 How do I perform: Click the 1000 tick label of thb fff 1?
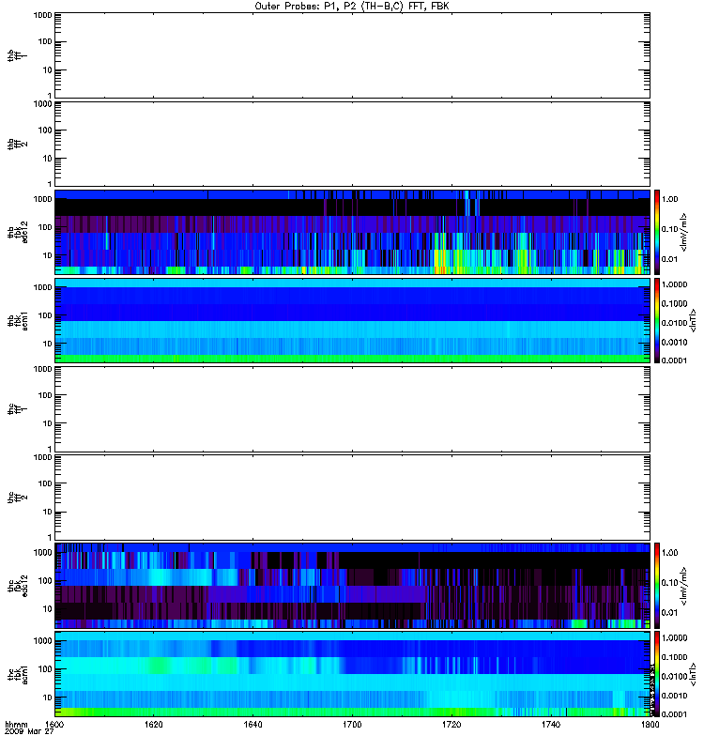(x=42, y=15)
